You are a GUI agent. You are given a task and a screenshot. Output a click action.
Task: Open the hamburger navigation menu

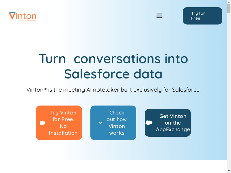click(x=159, y=16)
